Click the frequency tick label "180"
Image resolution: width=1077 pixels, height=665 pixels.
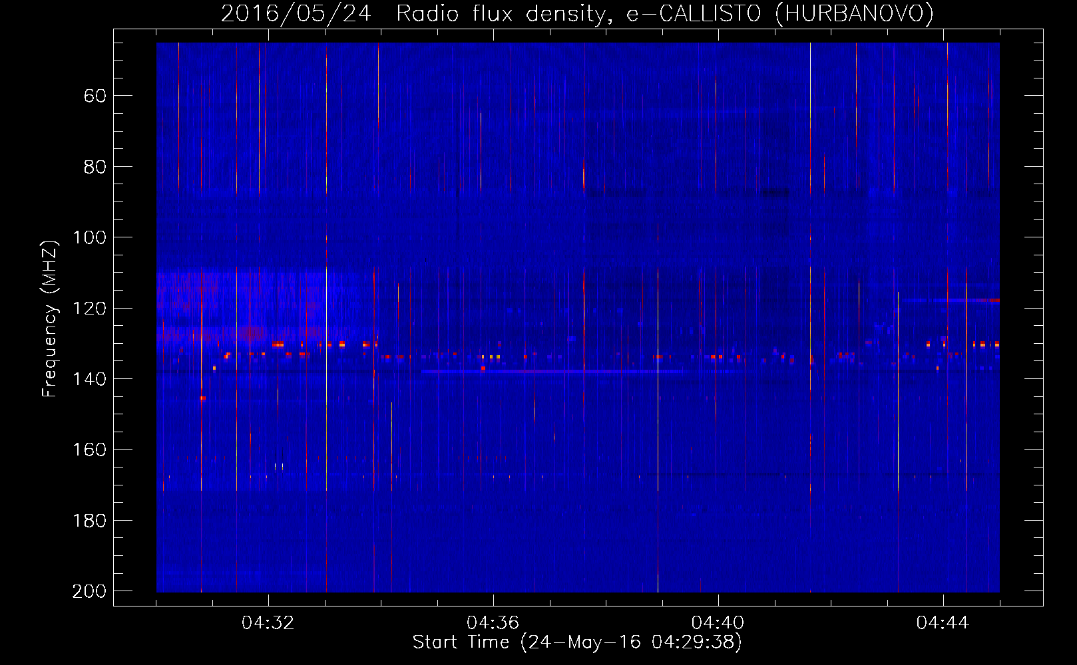coord(90,521)
